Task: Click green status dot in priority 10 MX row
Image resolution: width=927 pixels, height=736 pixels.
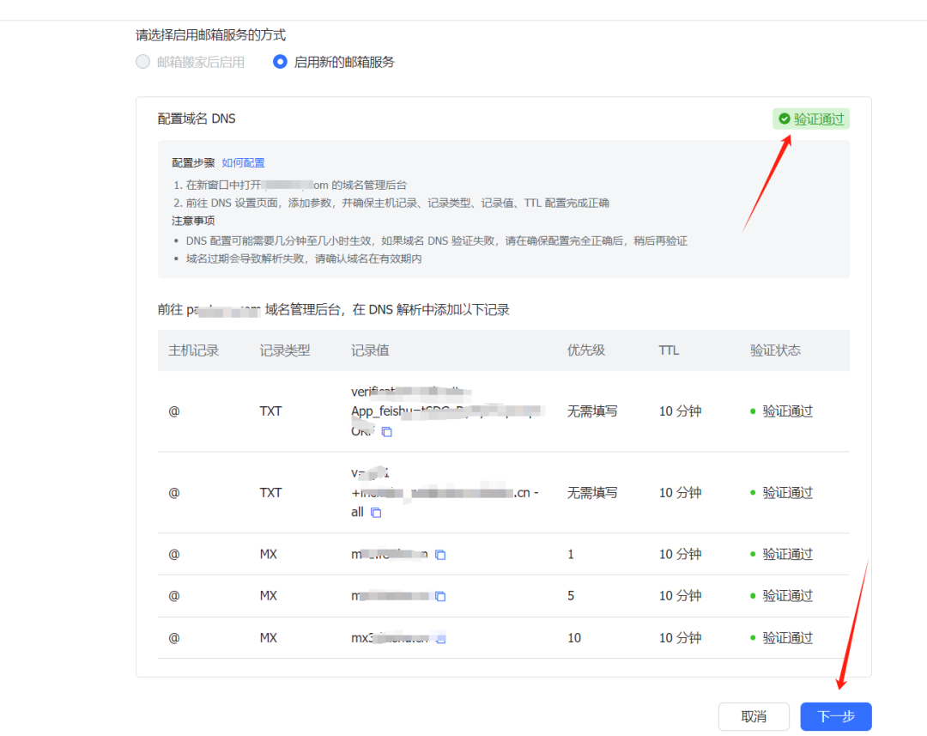Action: click(x=753, y=638)
